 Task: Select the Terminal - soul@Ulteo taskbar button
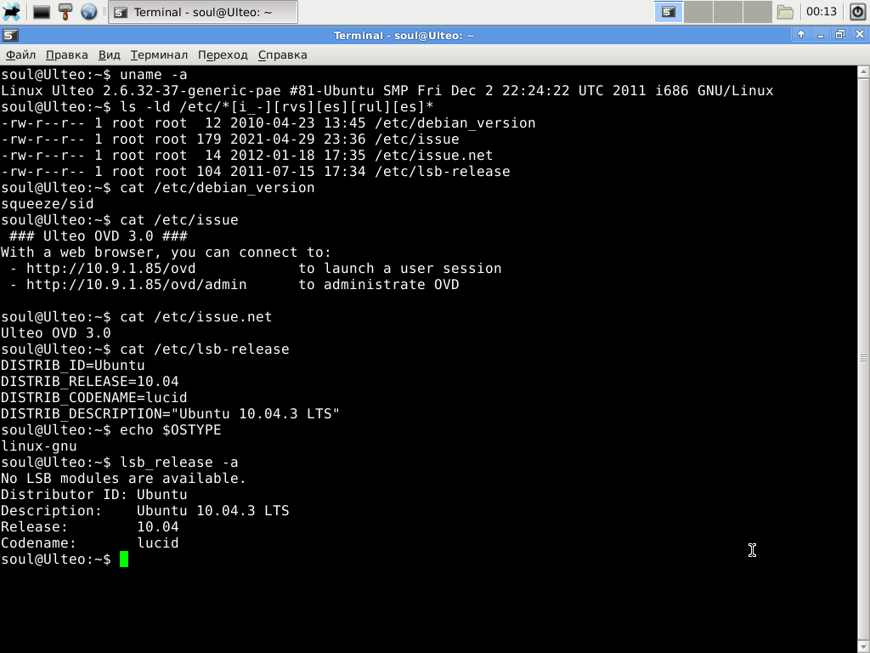pyautogui.click(x=203, y=12)
